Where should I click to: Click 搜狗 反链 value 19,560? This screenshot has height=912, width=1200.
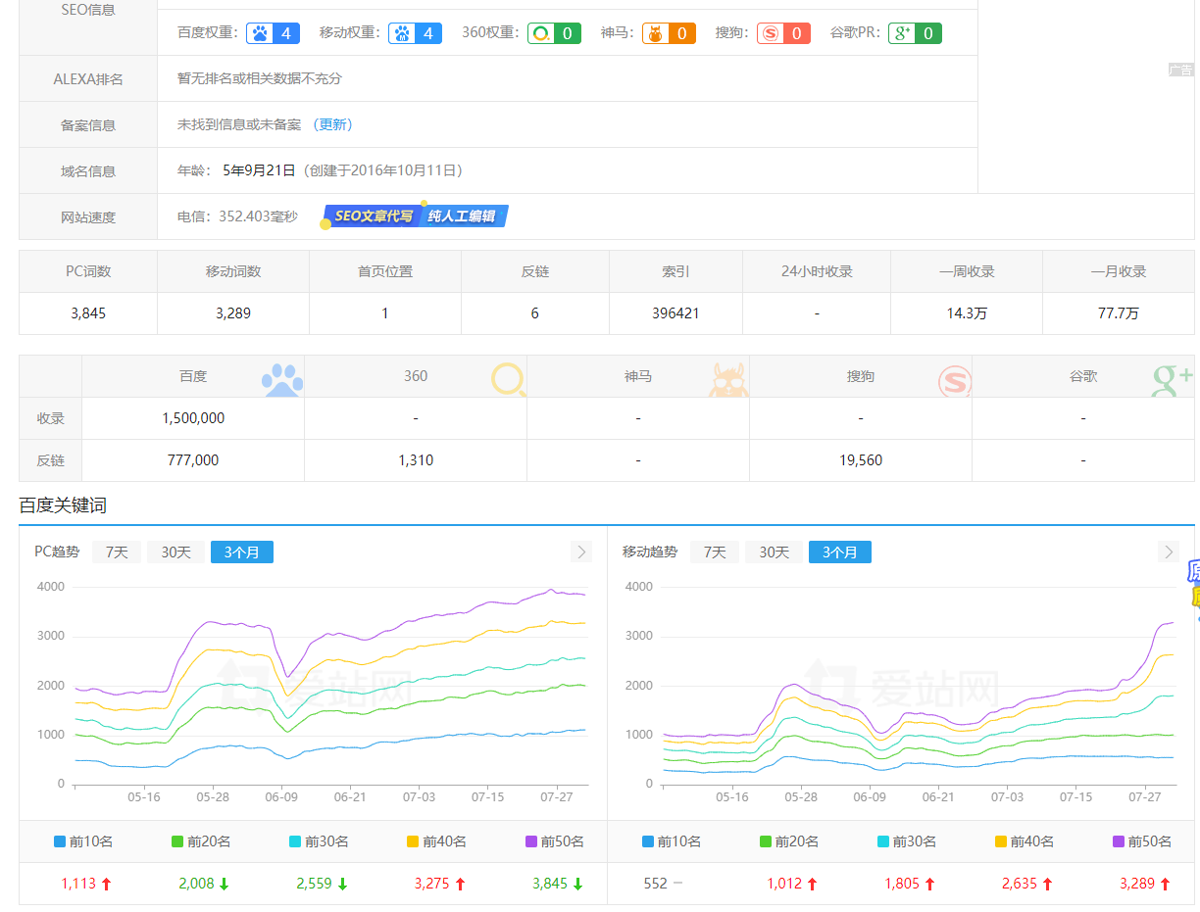861,460
